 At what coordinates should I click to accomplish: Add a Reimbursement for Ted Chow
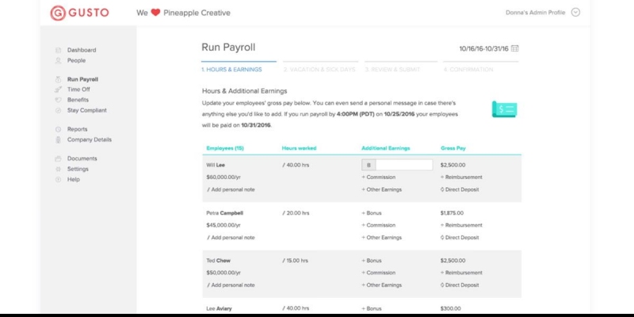click(x=461, y=273)
